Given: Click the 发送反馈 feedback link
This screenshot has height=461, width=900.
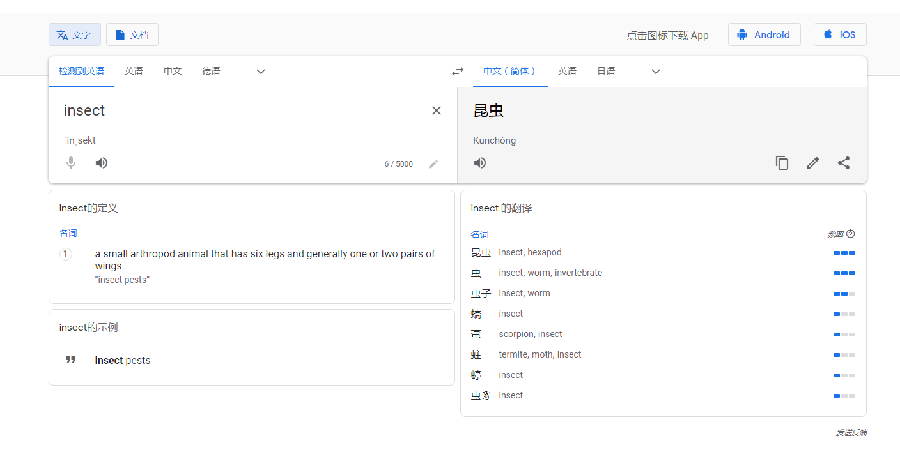Looking at the screenshot, I should pos(851,433).
